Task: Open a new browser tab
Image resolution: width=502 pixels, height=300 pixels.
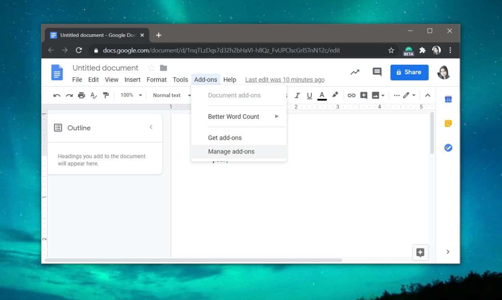Action: (159, 35)
